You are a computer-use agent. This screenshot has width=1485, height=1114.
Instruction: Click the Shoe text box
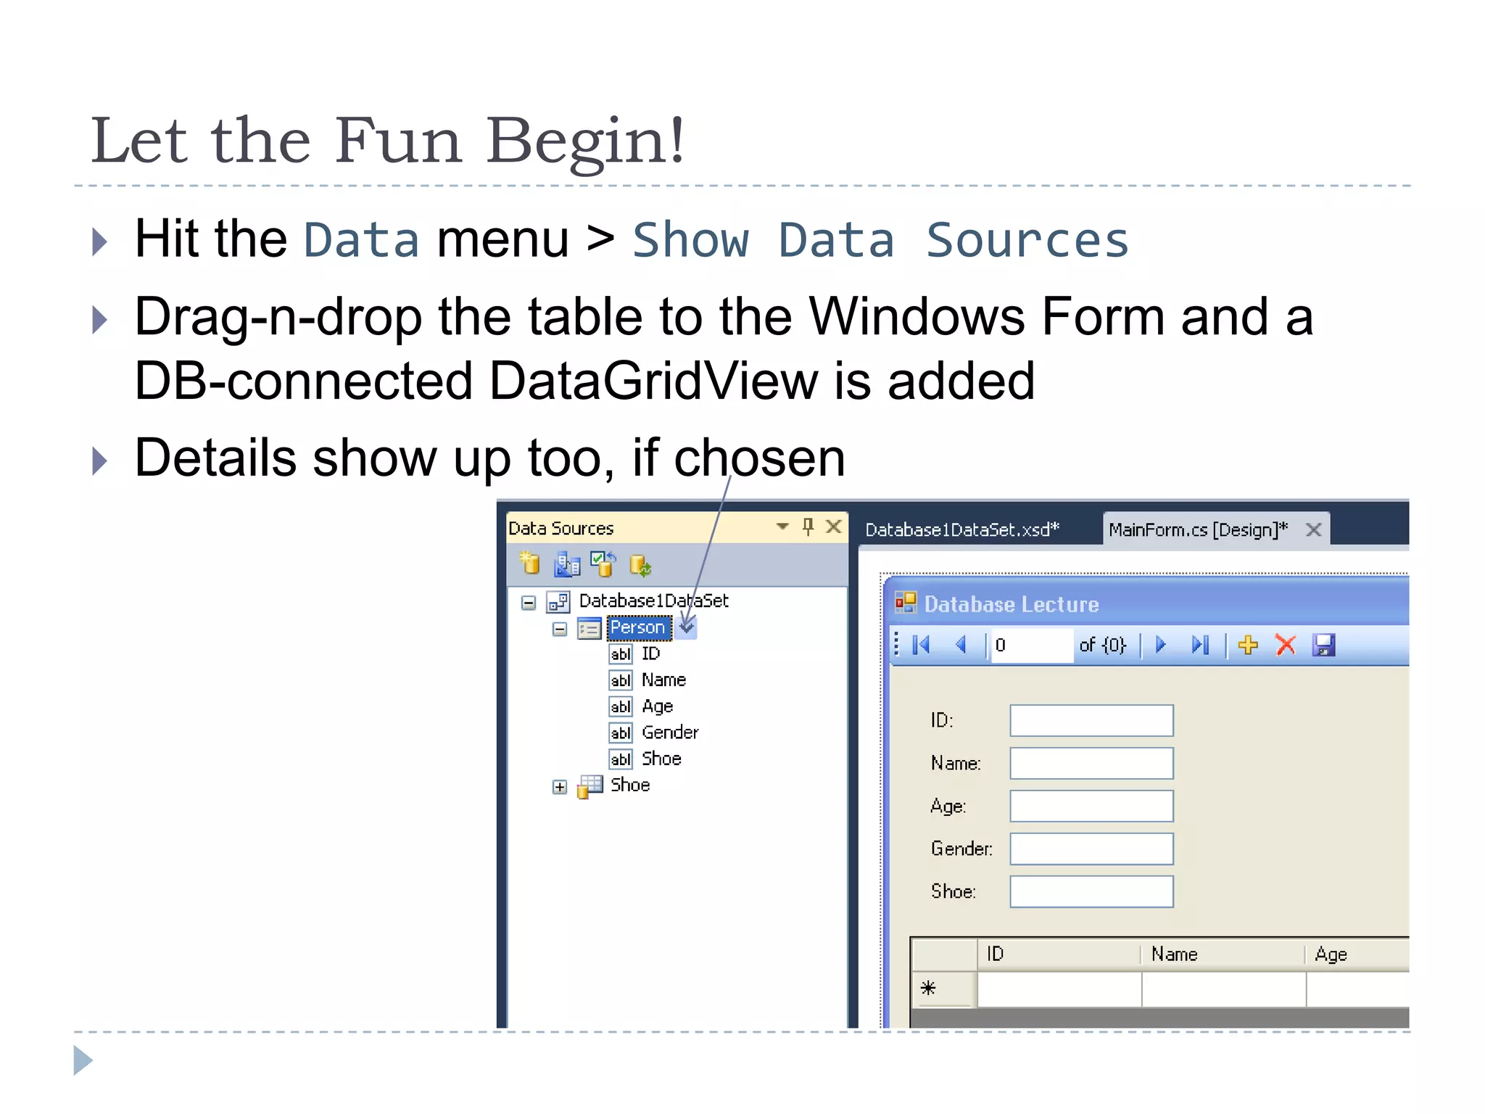click(1091, 891)
